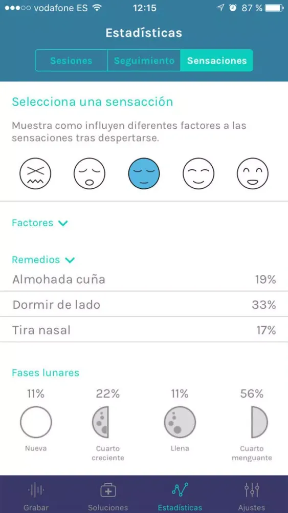The image size is (288, 513).
Task: Tap the Cuarto menguante moon icon
Action: 259,422
